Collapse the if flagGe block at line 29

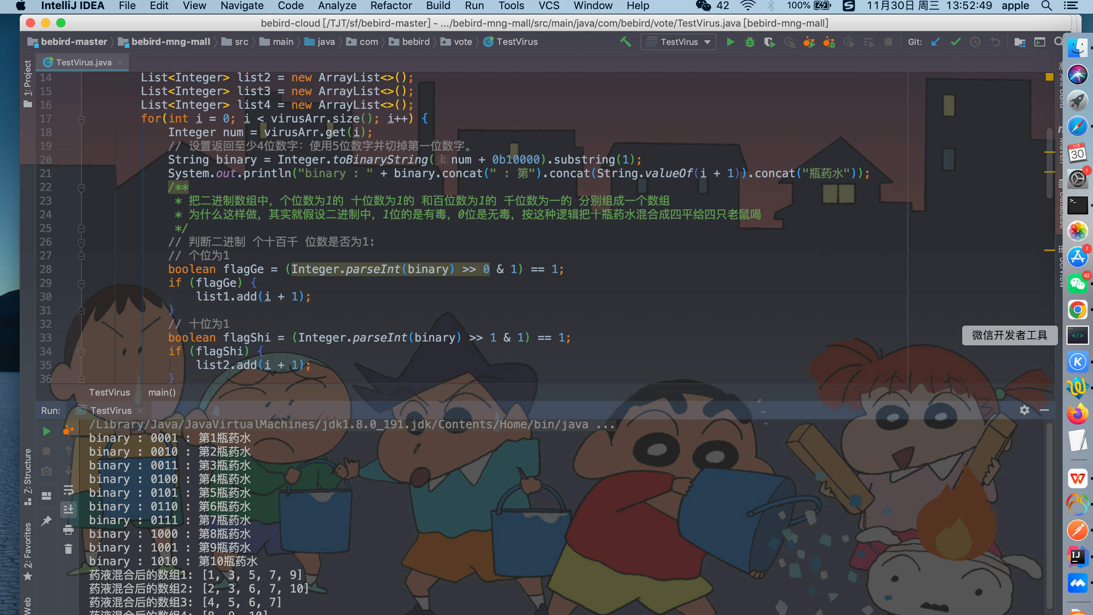pos(81,284)
